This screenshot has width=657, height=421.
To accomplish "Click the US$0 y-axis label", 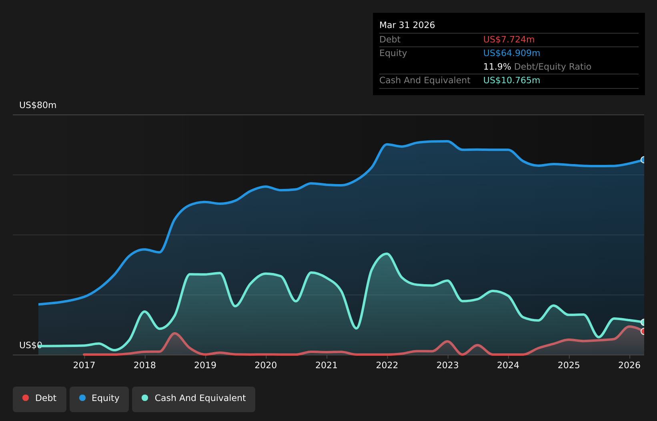I will click(31, 345).
